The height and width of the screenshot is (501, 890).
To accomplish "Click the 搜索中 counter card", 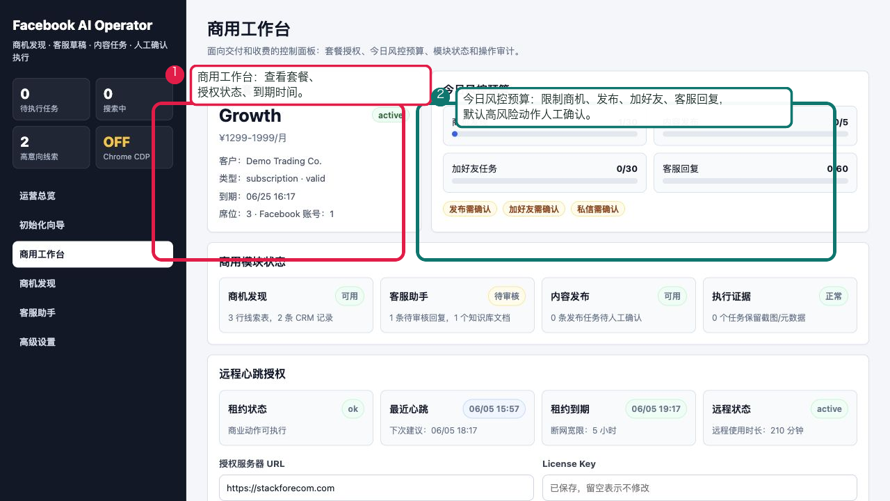I will [x=134, y=100].
